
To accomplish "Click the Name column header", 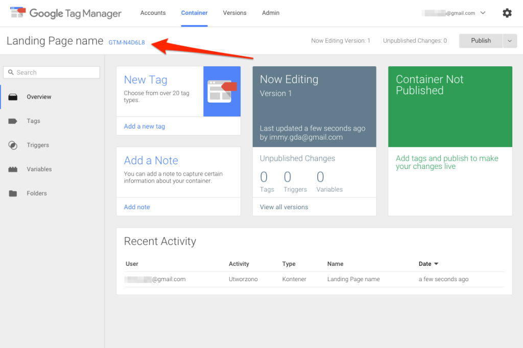I will tap(335, 264).
